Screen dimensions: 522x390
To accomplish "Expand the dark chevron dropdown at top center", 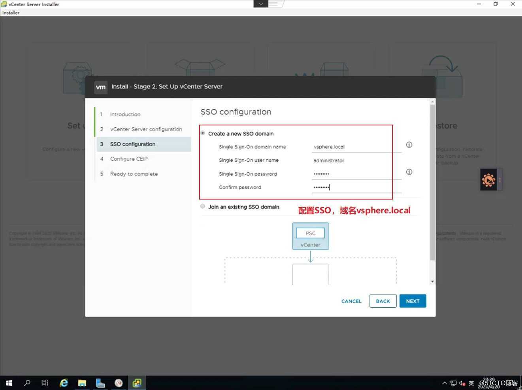I will [x=261, y=4].
